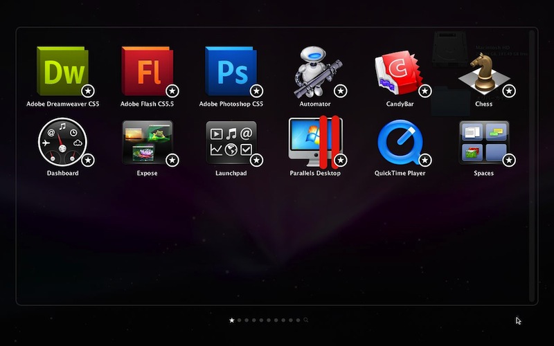Open Adobe Photoshop CS5 app
Image resolution: width=554 pixels, height=346 pixels.
[x=231, y=71]
